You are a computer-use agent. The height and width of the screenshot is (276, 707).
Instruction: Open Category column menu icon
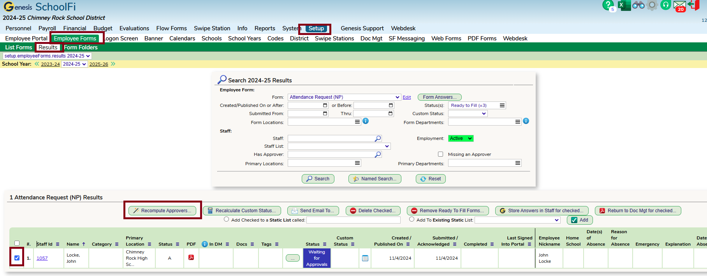pos(117,244)
